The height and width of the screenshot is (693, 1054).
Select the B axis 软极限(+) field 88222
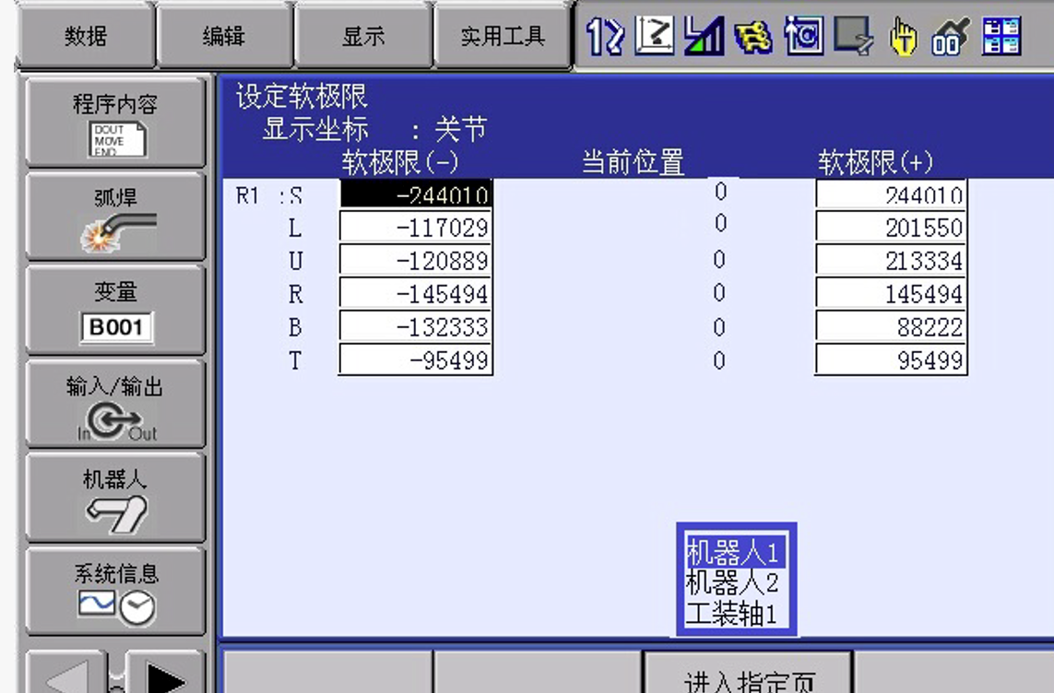(891, 327)
